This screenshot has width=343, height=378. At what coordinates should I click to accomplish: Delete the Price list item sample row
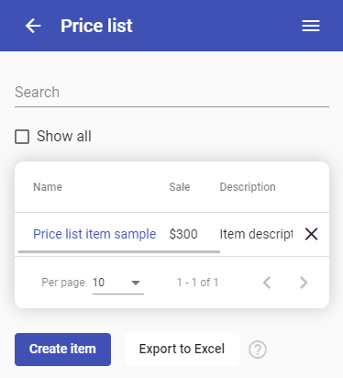(311, 234)
